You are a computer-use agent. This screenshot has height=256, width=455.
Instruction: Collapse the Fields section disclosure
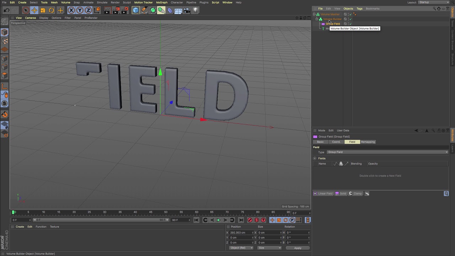click(x=315, y=158)
